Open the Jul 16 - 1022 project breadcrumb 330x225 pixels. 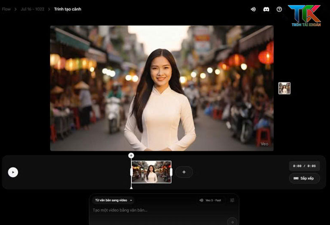pyautogui.click(x=33, y=9)
